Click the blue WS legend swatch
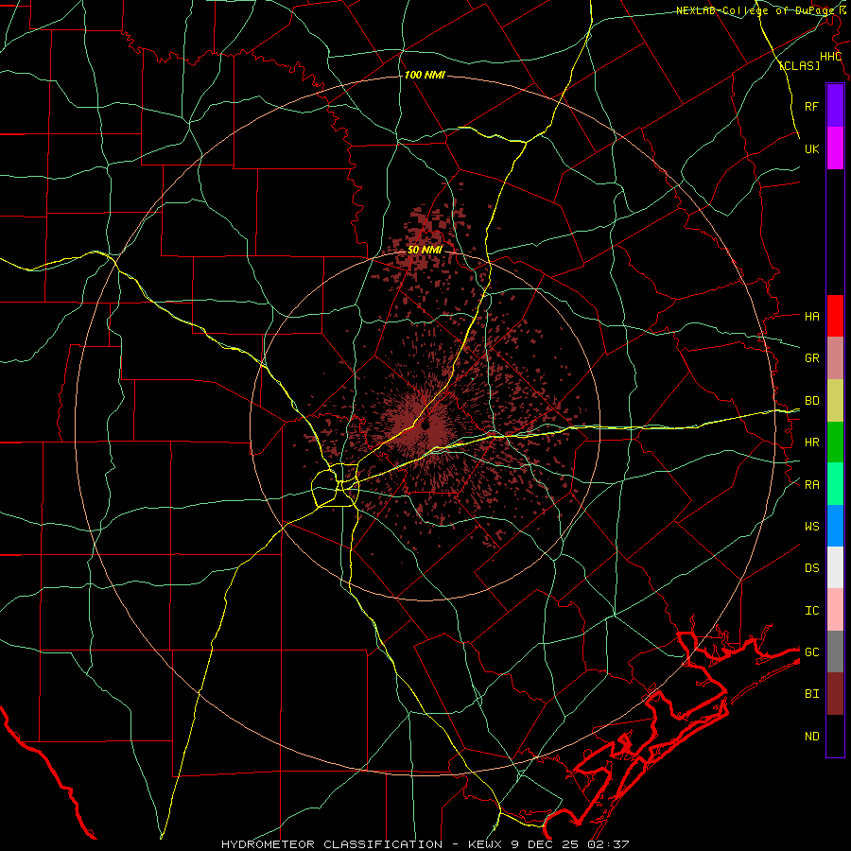This screenshot has height=851, width=851. point(835,526)
